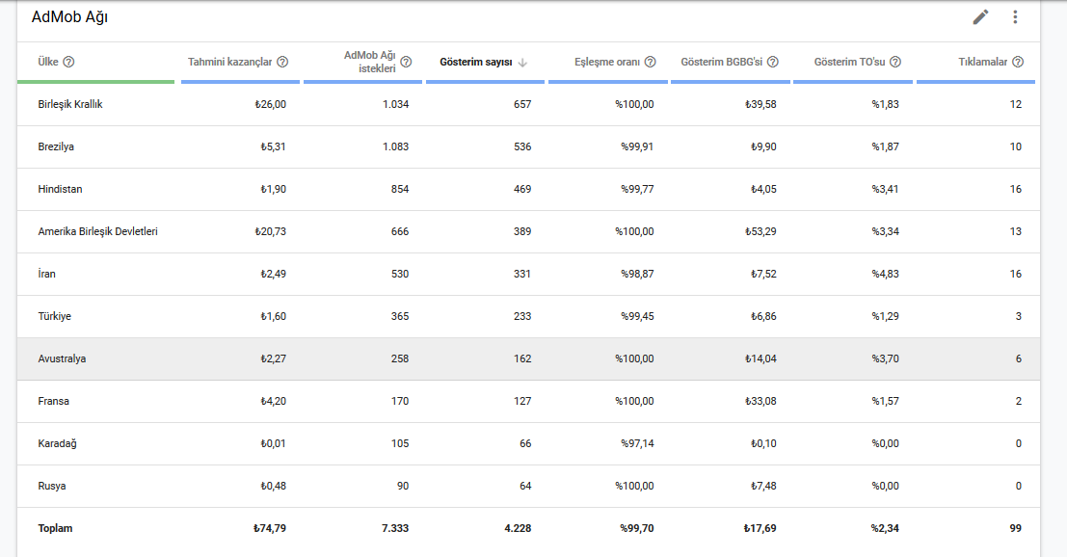The height and width of the screenshot is (557, 1067).
Task: Click the pencil edit icon for AdMob Ağı
Action: 980,17
